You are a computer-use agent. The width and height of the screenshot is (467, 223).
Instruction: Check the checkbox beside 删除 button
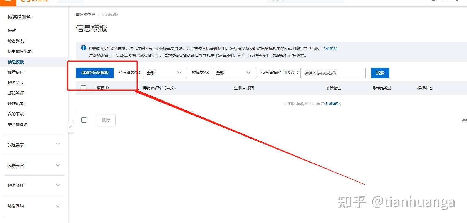tap(84, 120)
